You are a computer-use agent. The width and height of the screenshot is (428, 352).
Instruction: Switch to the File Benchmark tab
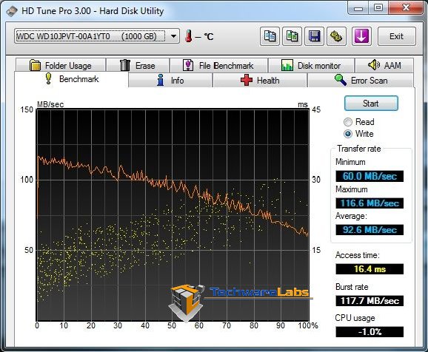coord(218,65)
